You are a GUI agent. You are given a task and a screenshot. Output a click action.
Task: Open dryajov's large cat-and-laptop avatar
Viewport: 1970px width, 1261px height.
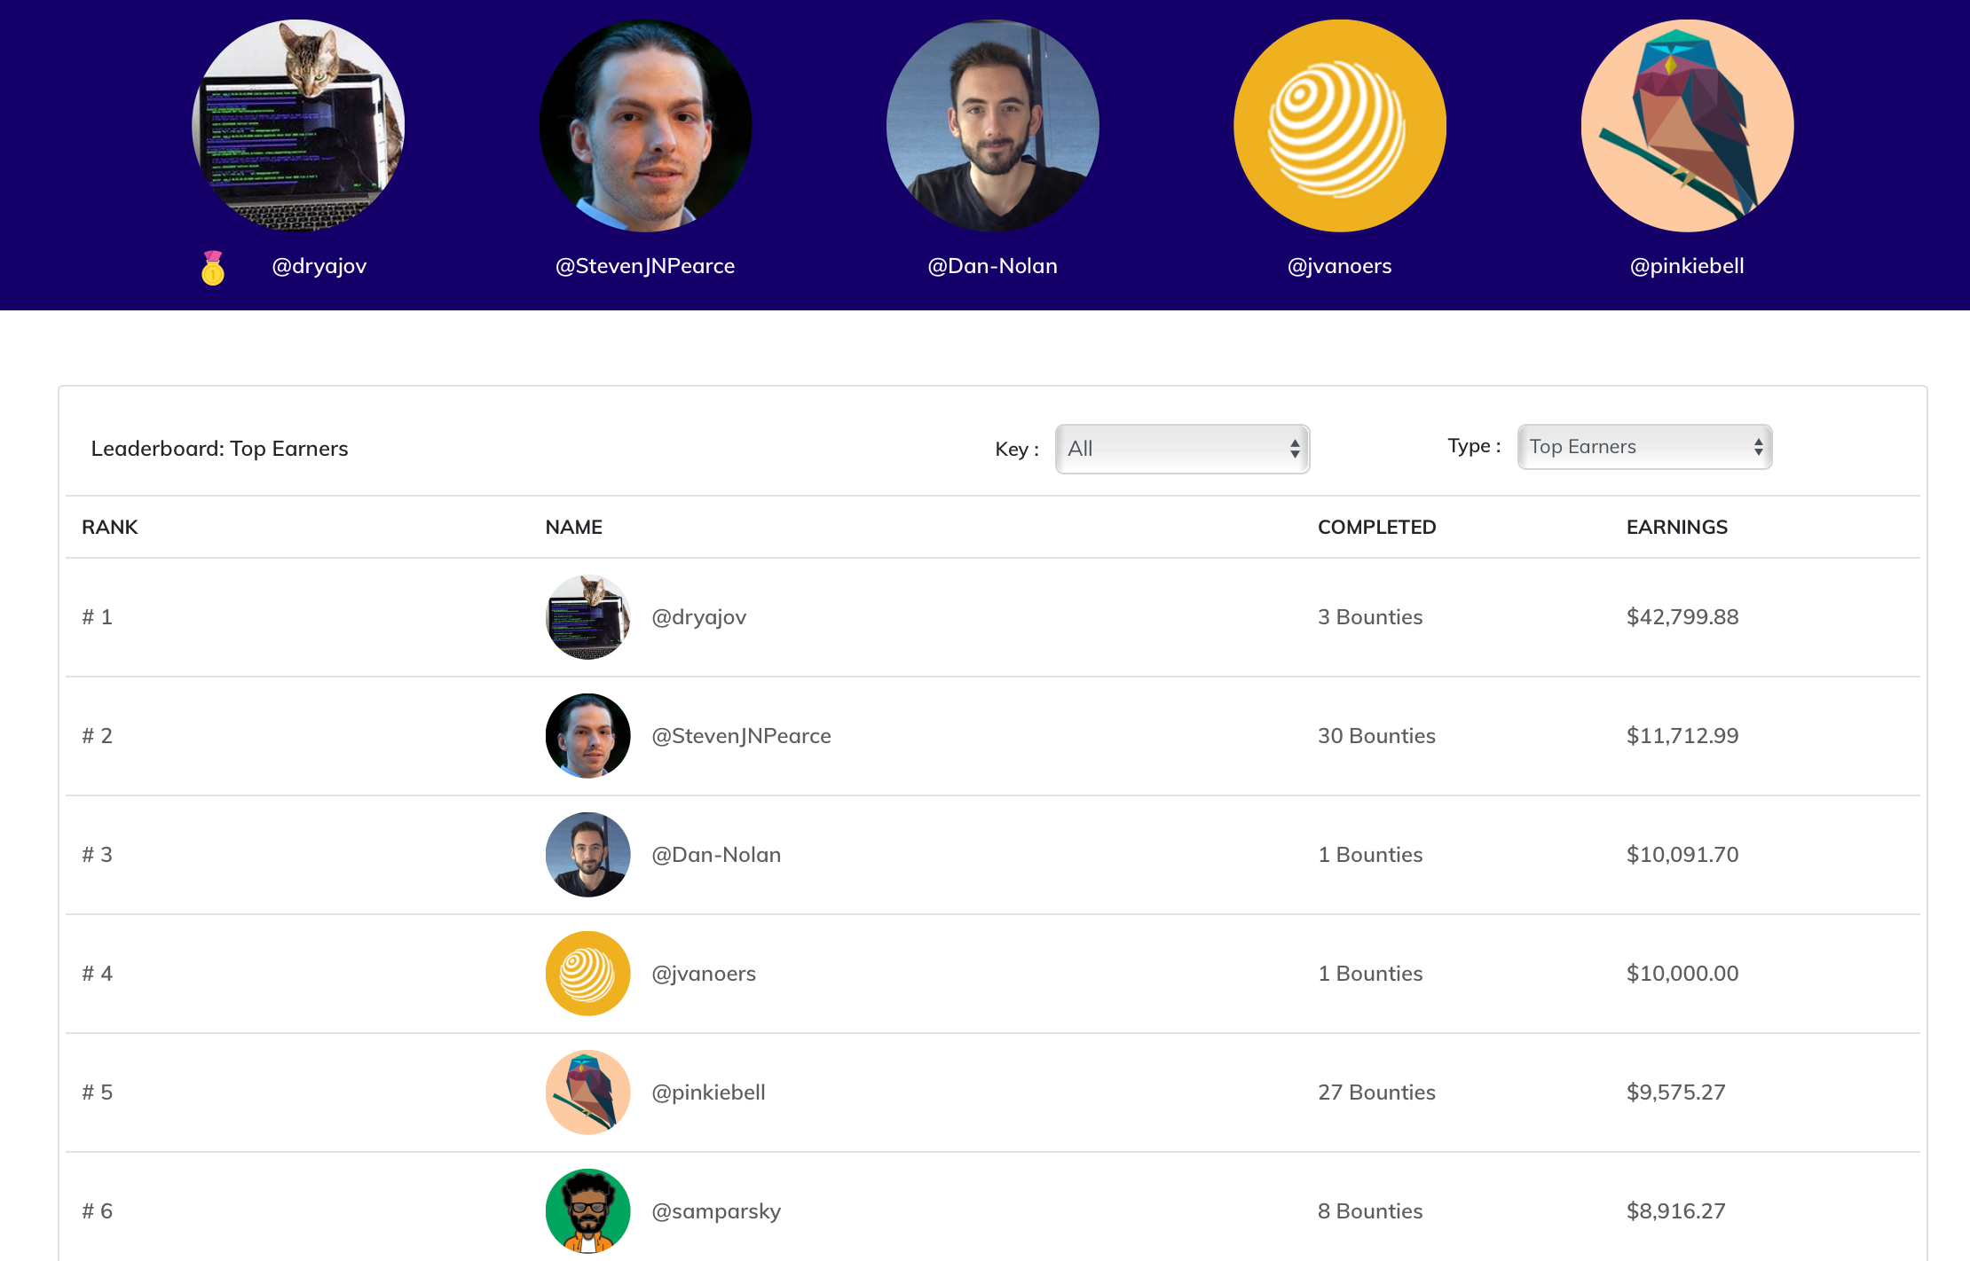[x=298, y=126]
